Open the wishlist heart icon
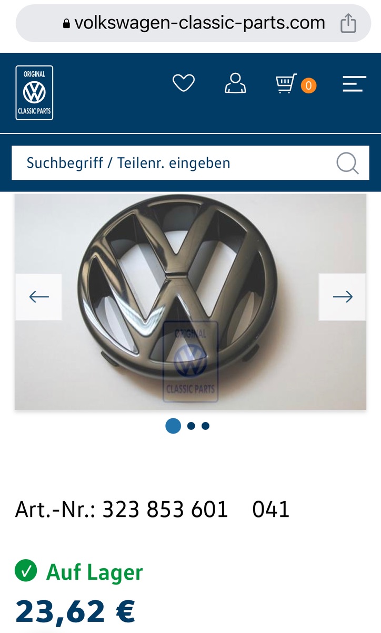Screen dimensions: 381x633 click(x=184, y=83)
